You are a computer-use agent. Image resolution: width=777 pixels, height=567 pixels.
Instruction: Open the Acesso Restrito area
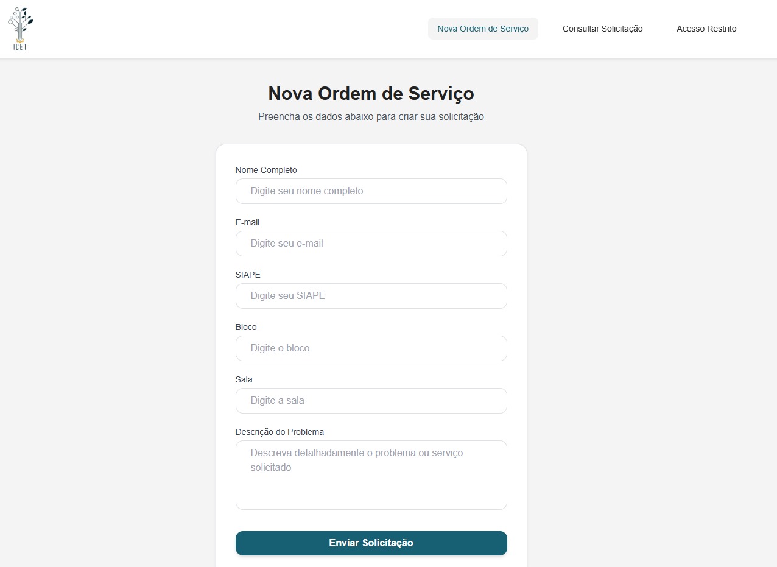706,28
